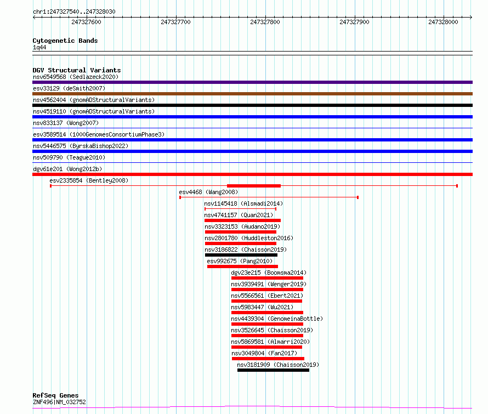Click the ZNF496|NM_032752 gene label

click(59, 402)
